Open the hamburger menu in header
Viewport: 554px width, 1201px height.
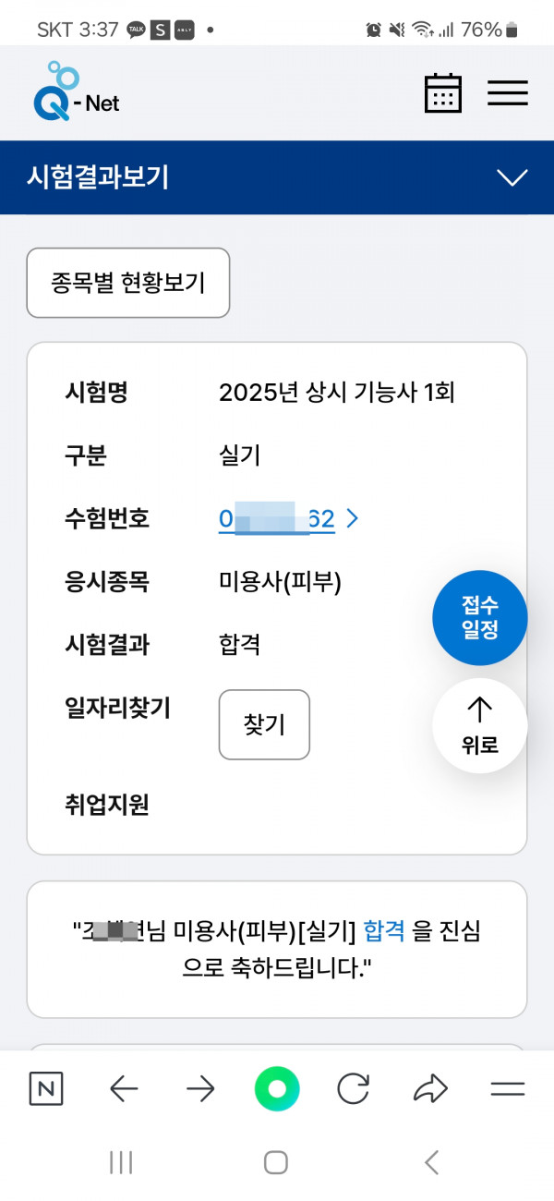tap(508, 93)
